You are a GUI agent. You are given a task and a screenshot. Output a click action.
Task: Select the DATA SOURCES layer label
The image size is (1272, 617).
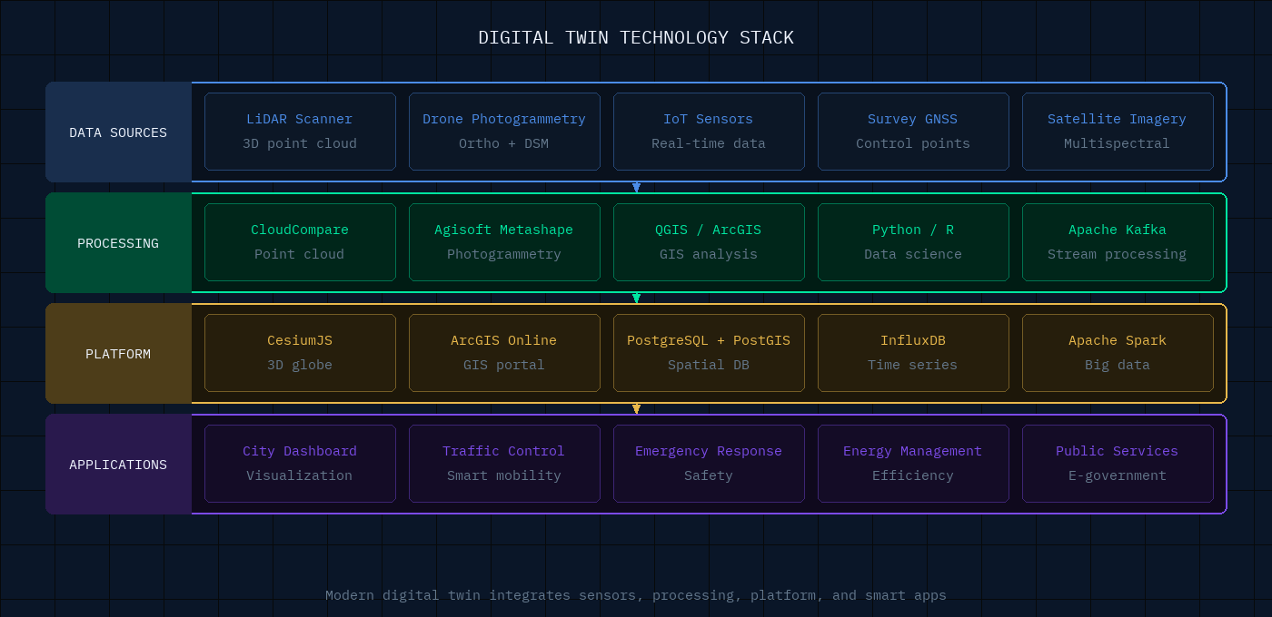tap(118, 132)
